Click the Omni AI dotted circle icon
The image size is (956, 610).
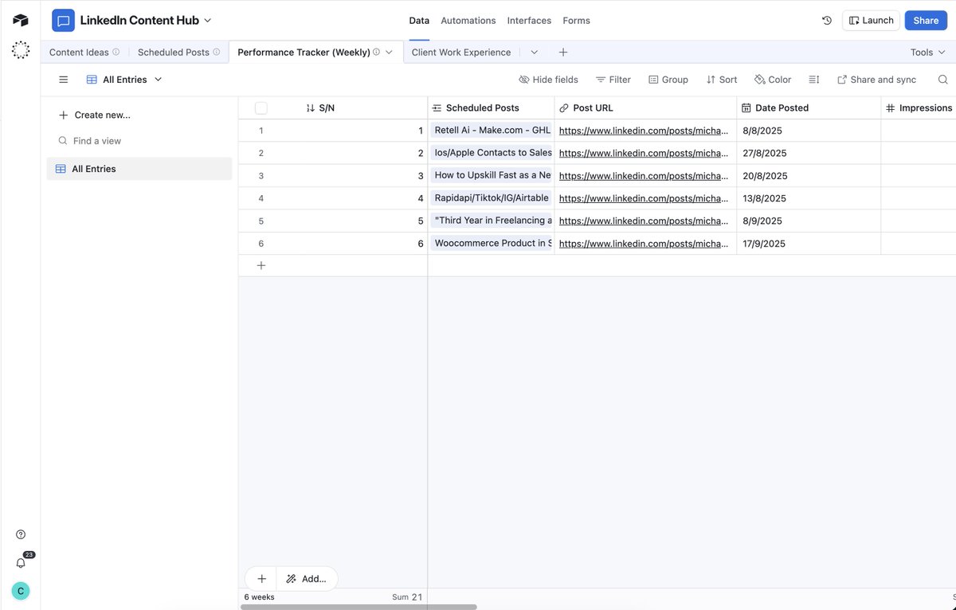coord(21,50)
